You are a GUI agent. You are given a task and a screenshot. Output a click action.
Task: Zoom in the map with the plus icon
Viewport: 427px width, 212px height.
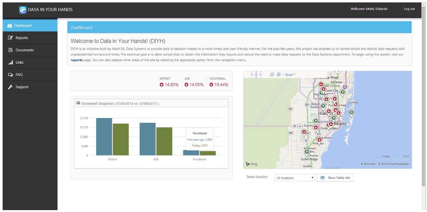pos(279,75)
